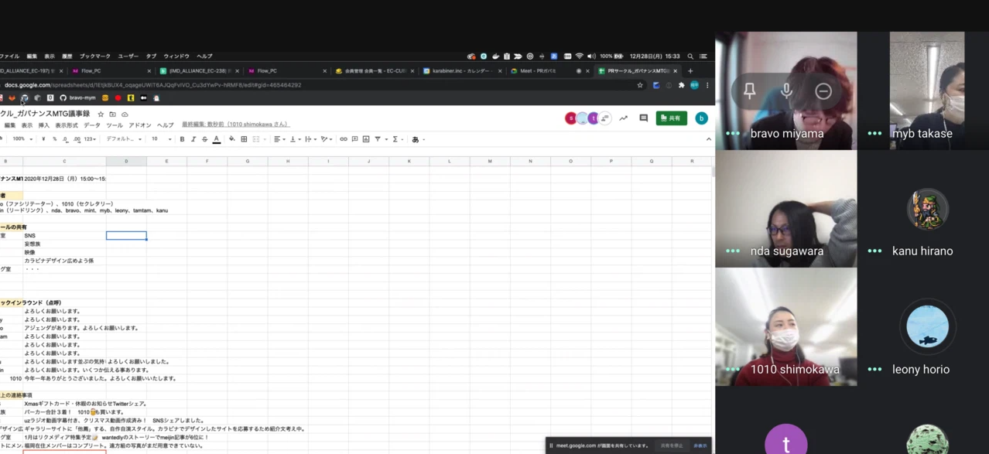
Task: Open the あ input tools button
Action: [x=416, y=139]
